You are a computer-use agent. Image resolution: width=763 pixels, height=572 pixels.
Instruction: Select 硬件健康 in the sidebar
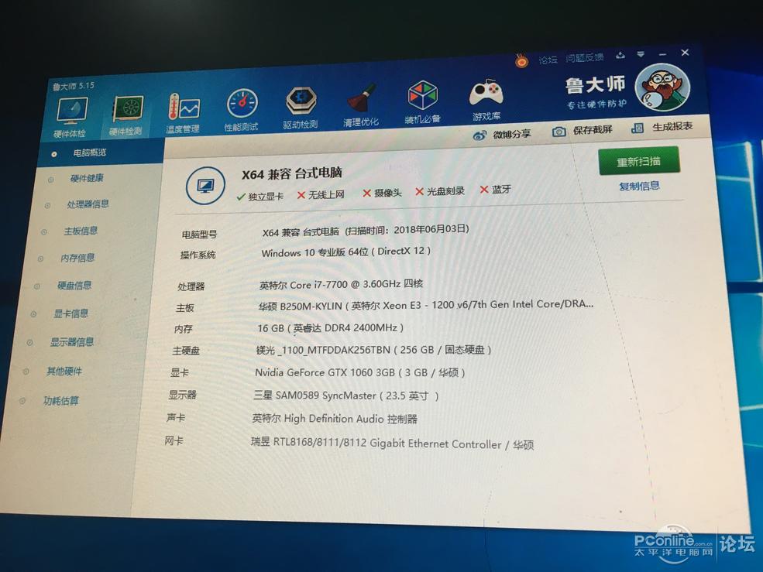click(87, 178)
